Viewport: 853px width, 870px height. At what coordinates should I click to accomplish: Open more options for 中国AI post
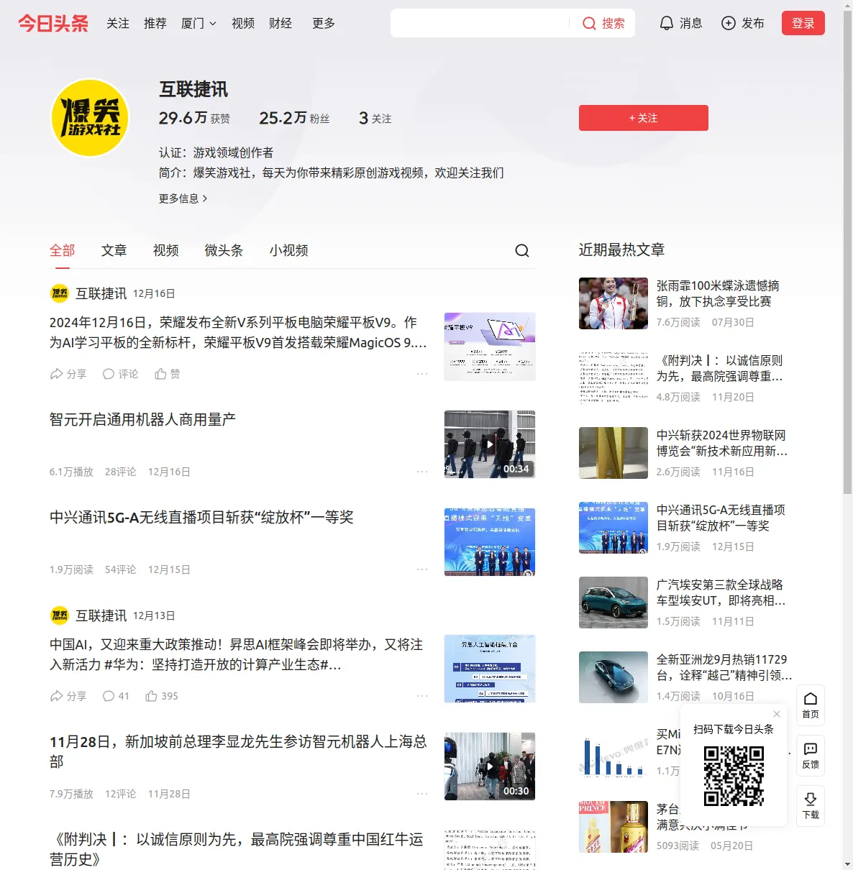coord(422,696)
